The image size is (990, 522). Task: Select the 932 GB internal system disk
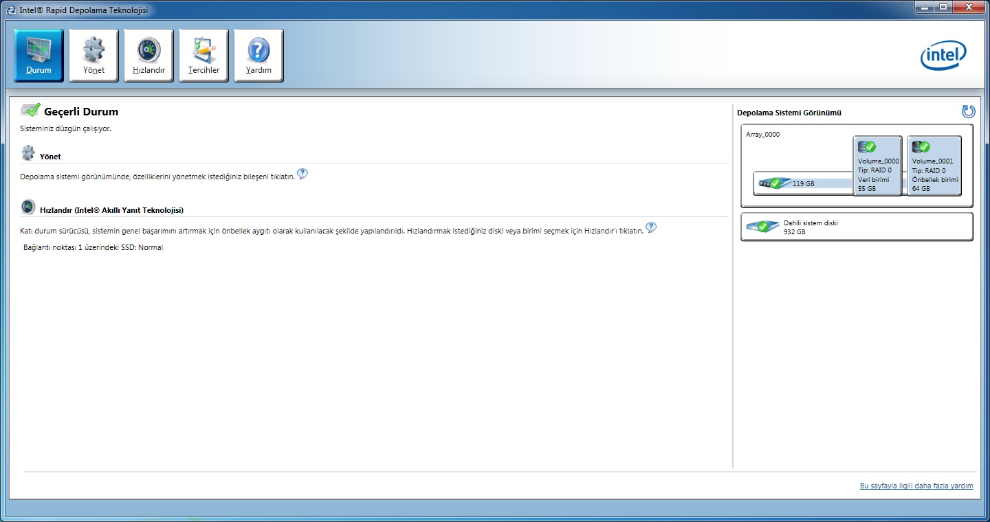(x=856, y=227)
